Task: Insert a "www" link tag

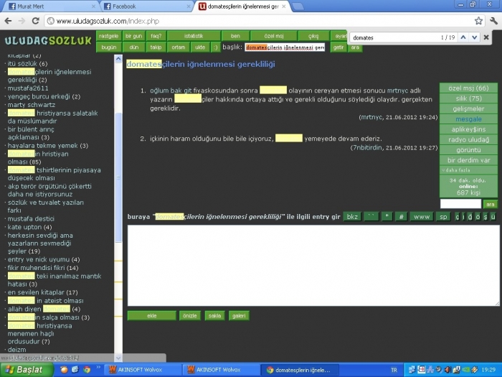Action: click(421, 216)
